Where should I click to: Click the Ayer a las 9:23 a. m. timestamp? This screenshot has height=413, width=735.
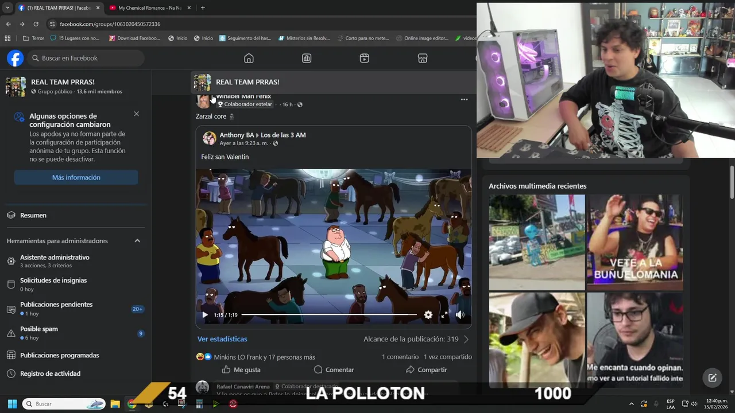[x=243, y=143]
